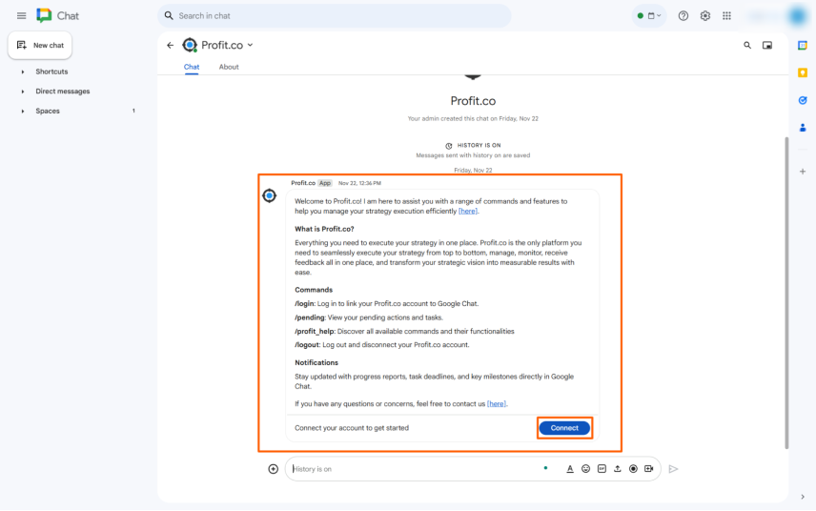The height and width of the screenshot is (511, 816).
Task: Upload a file with the upload icon
Action: (617, 469)
